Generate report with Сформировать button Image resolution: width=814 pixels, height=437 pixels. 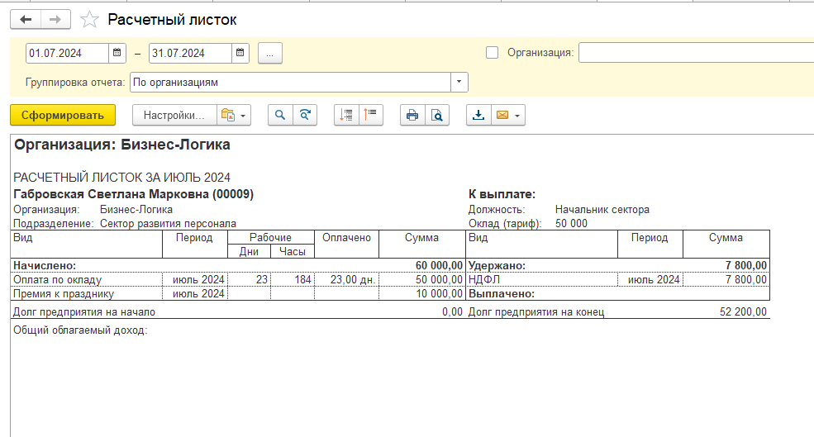(63, 115)
